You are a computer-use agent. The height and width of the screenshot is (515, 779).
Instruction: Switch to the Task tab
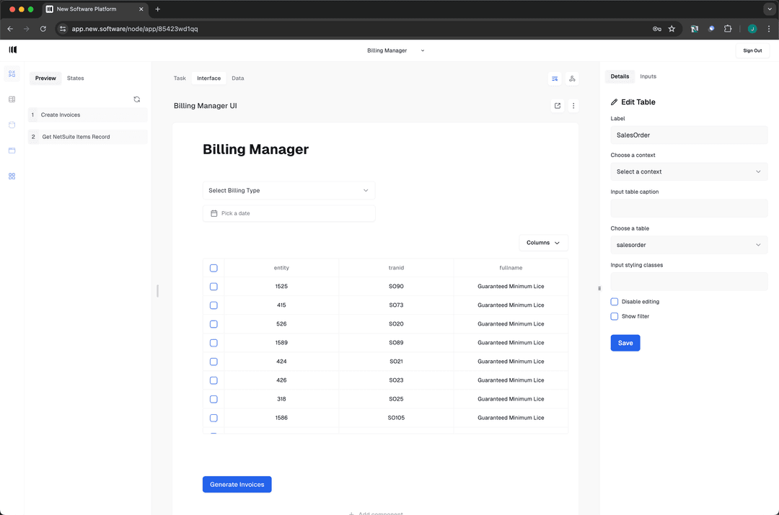[180, 79]
